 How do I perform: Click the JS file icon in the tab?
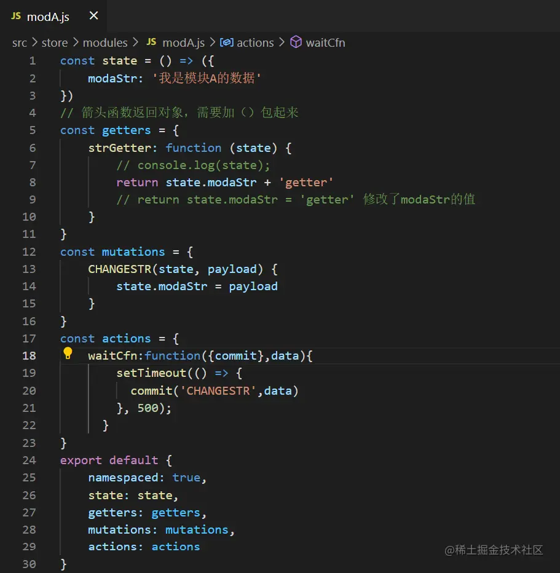[x=16, y=16]
